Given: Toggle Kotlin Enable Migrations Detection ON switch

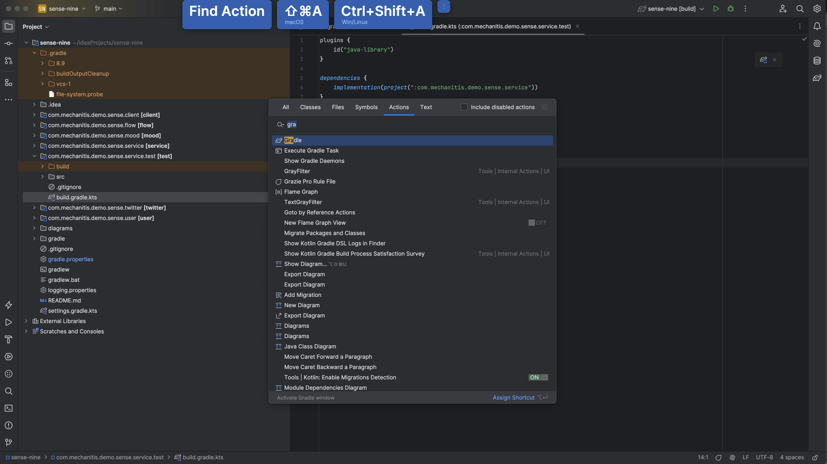Looking at the screenshot, I should coord(538,377).
